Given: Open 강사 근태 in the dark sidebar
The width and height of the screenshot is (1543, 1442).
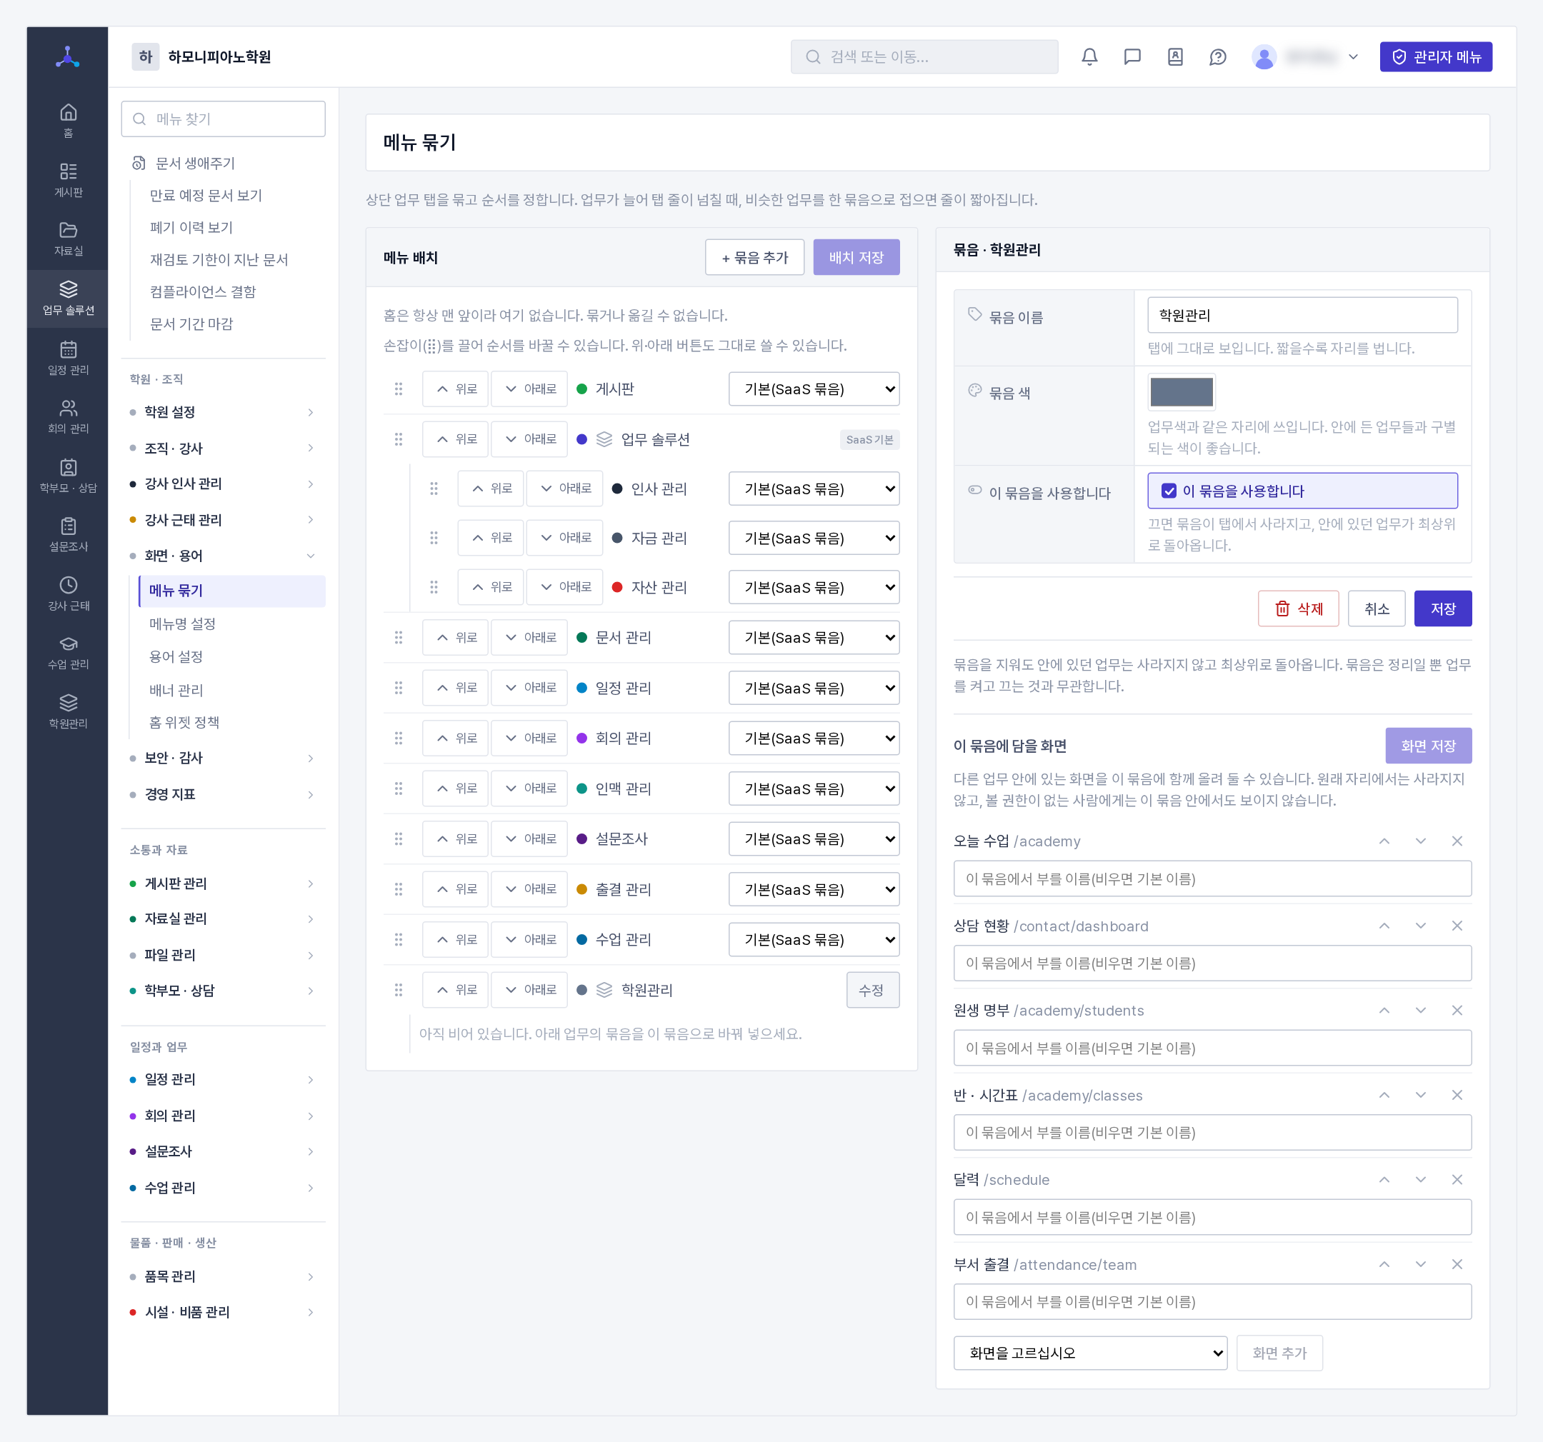Looking at the screenshot, I should pos(69,594).
